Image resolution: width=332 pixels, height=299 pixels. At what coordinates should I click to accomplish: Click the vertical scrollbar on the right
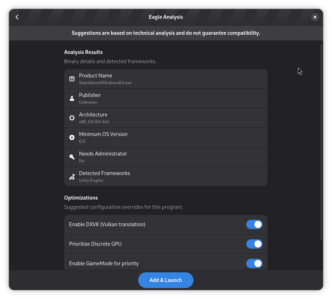tap(321, 141)
